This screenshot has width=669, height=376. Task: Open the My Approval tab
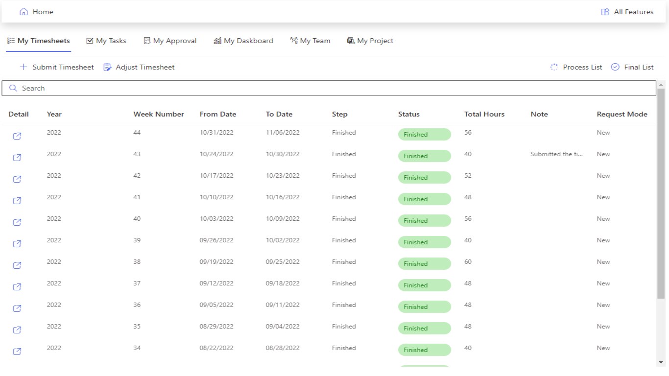[x=170, y=41]
